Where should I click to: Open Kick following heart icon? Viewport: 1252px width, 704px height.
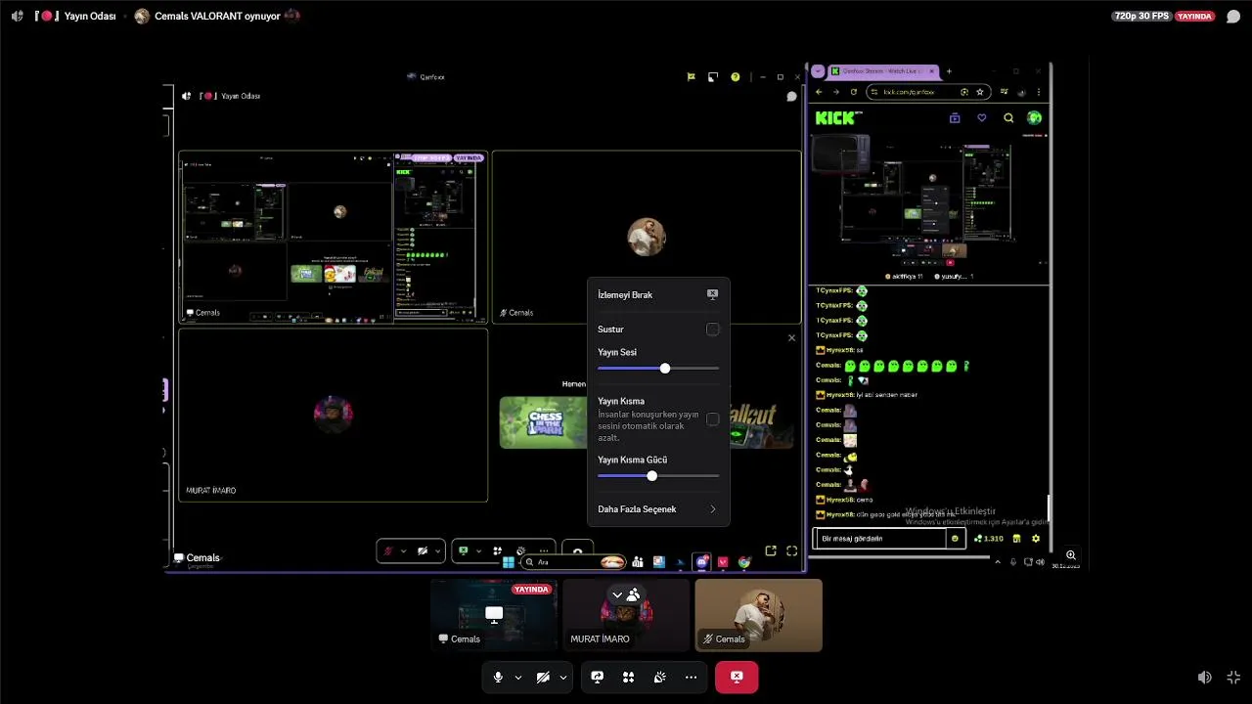point(982,118)
